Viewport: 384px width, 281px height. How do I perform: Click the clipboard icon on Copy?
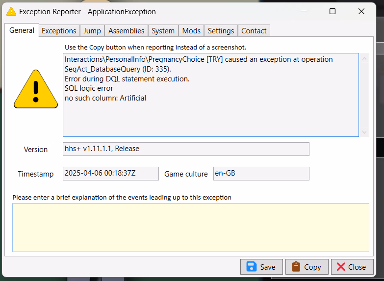(x=296, y=267)
